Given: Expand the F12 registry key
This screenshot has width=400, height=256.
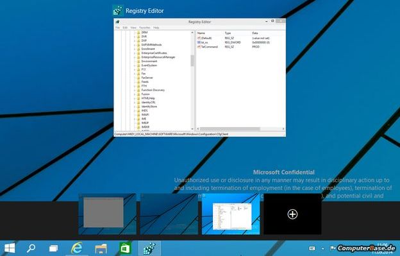Looking at the screenshot, I should (x=135, y=69).
